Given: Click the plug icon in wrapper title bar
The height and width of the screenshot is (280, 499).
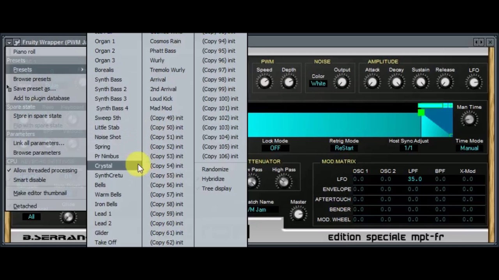Looking at the screenshot, I should click(x=16, y=42).
